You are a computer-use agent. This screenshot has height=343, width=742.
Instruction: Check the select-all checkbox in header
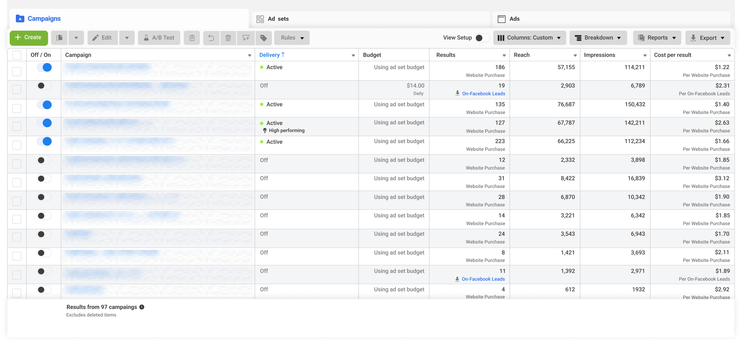coord(17,55)
